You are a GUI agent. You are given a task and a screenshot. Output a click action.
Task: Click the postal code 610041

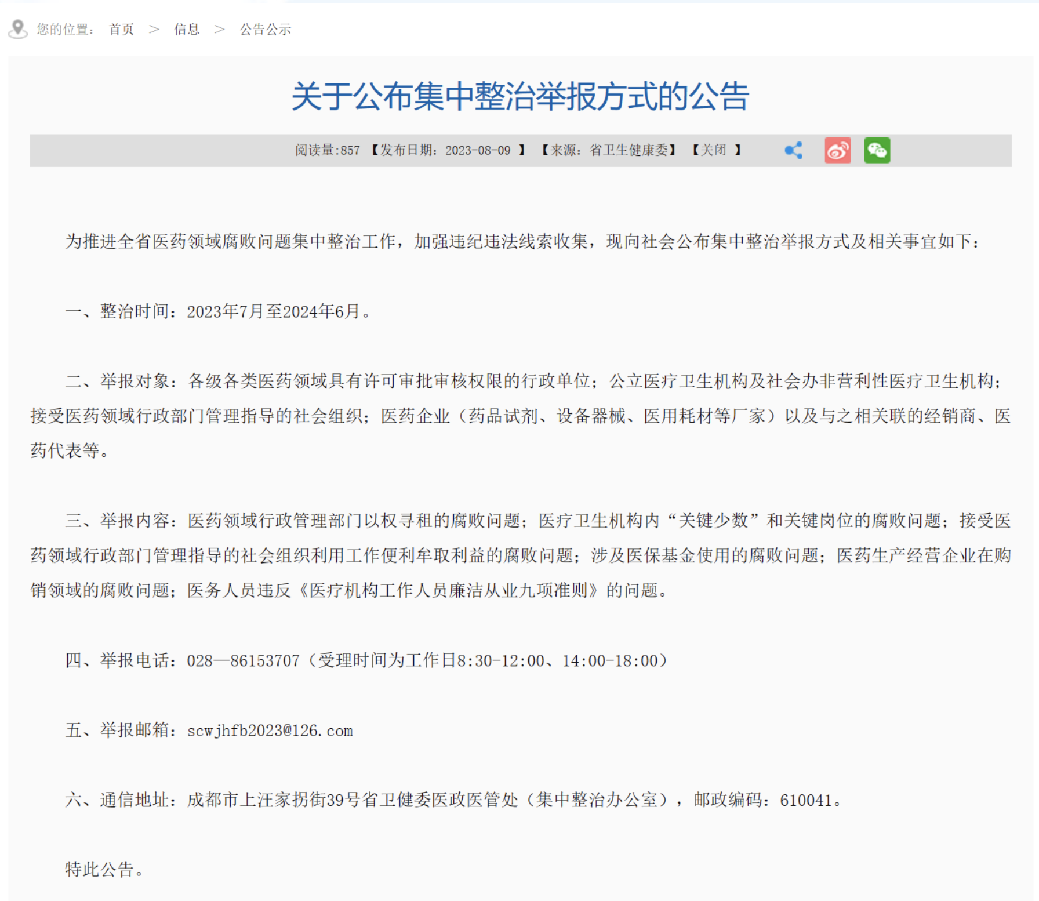coord(806,801)
